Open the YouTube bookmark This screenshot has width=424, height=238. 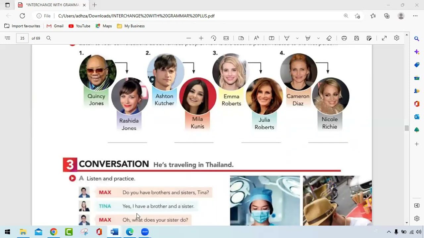pyautogui.click(x=79, y=26)
